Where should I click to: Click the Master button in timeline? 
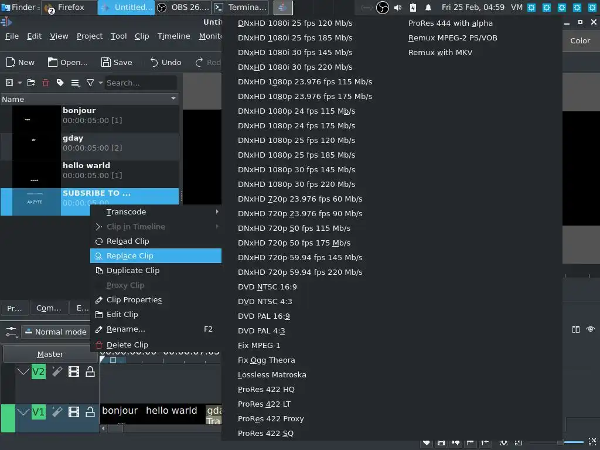pyautogui.click(x=50, y=354)
